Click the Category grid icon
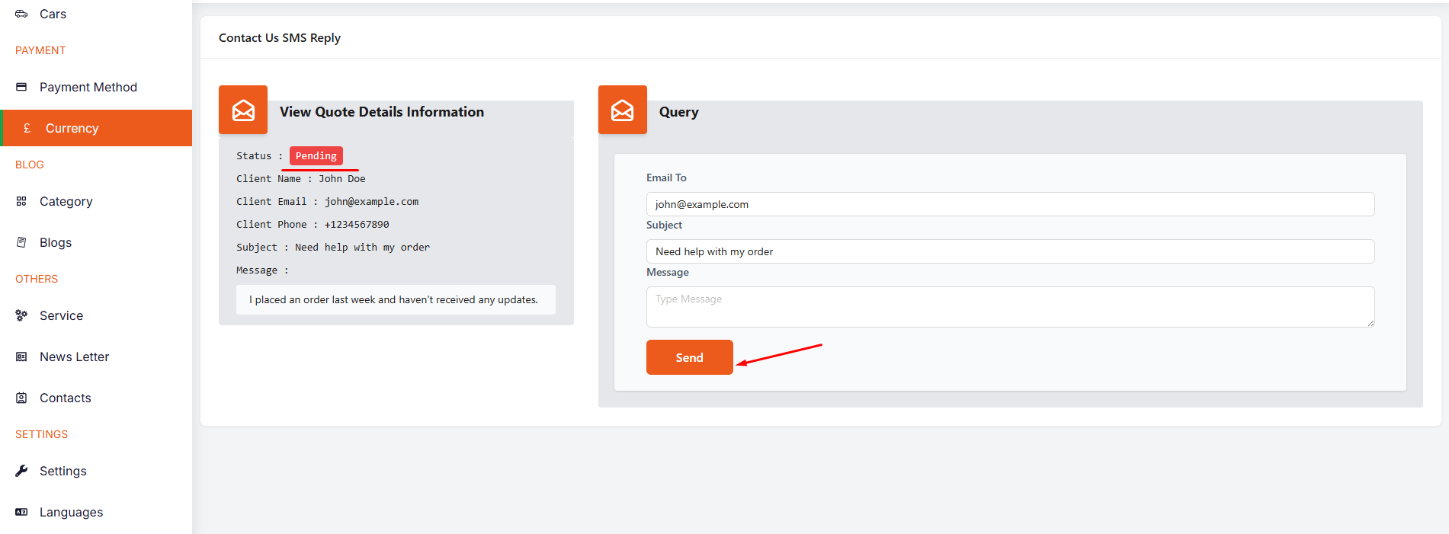Screen dimensions: 1449x534 (21, 201)
